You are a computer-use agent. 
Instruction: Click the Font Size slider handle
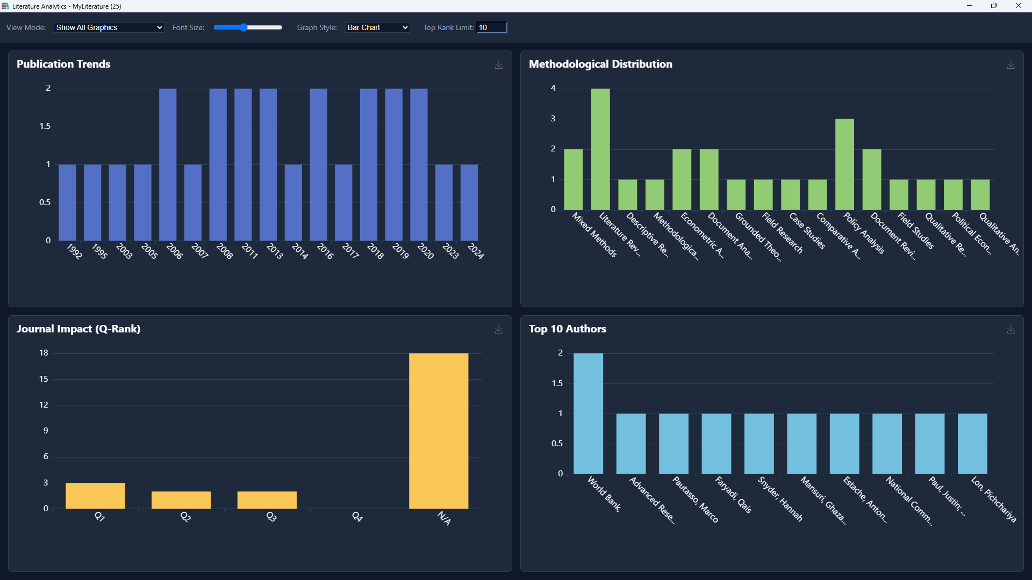[243, 27]
